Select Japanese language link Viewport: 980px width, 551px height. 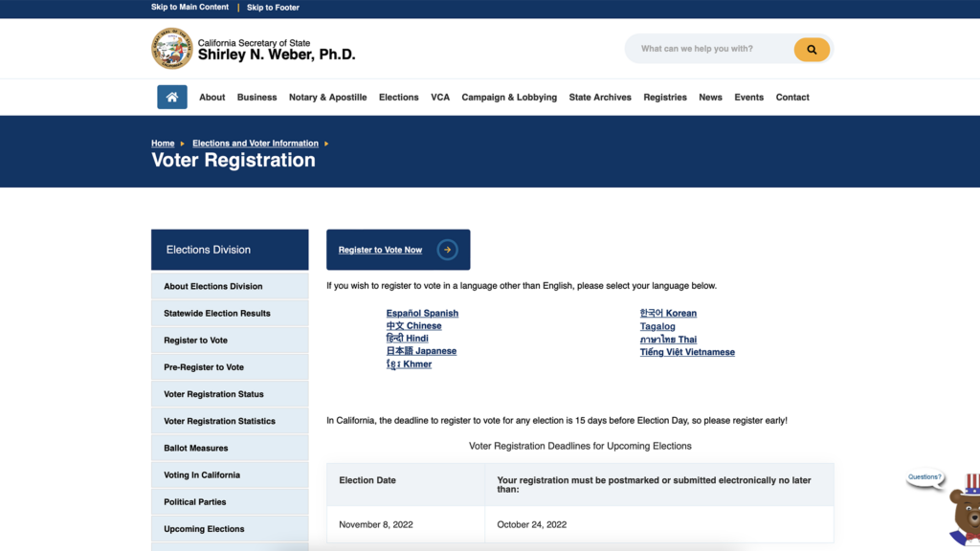tap(421, 351)
